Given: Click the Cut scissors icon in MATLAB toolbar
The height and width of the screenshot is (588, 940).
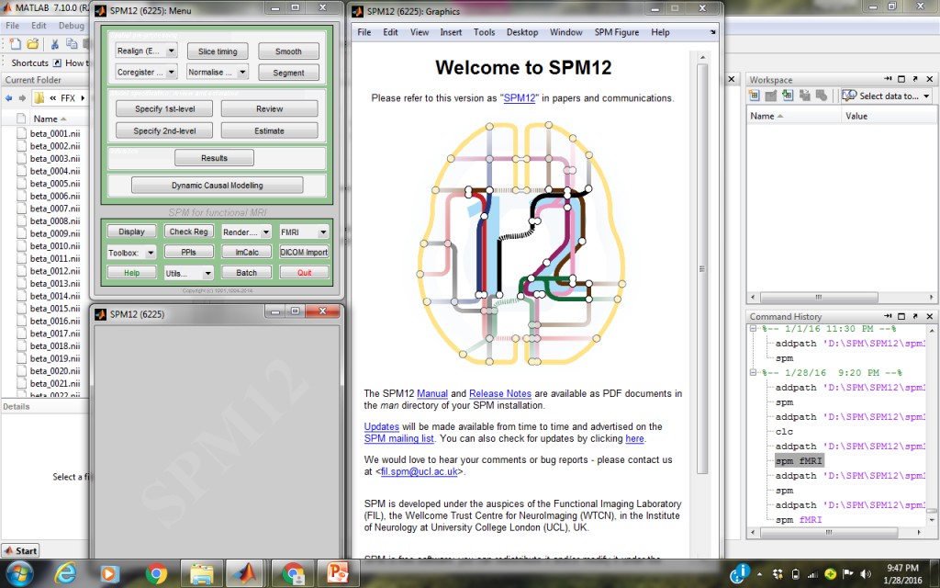Looking at the screenshot, I should 54,43.
